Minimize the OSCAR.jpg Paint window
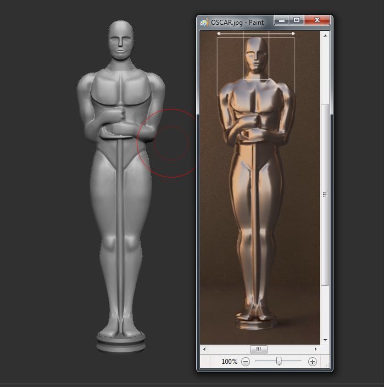 point(282,20)
